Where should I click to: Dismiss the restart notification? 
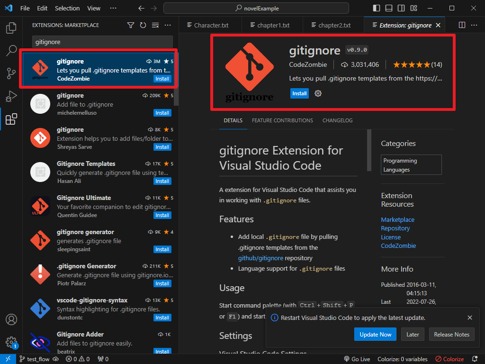click(470, 318)
